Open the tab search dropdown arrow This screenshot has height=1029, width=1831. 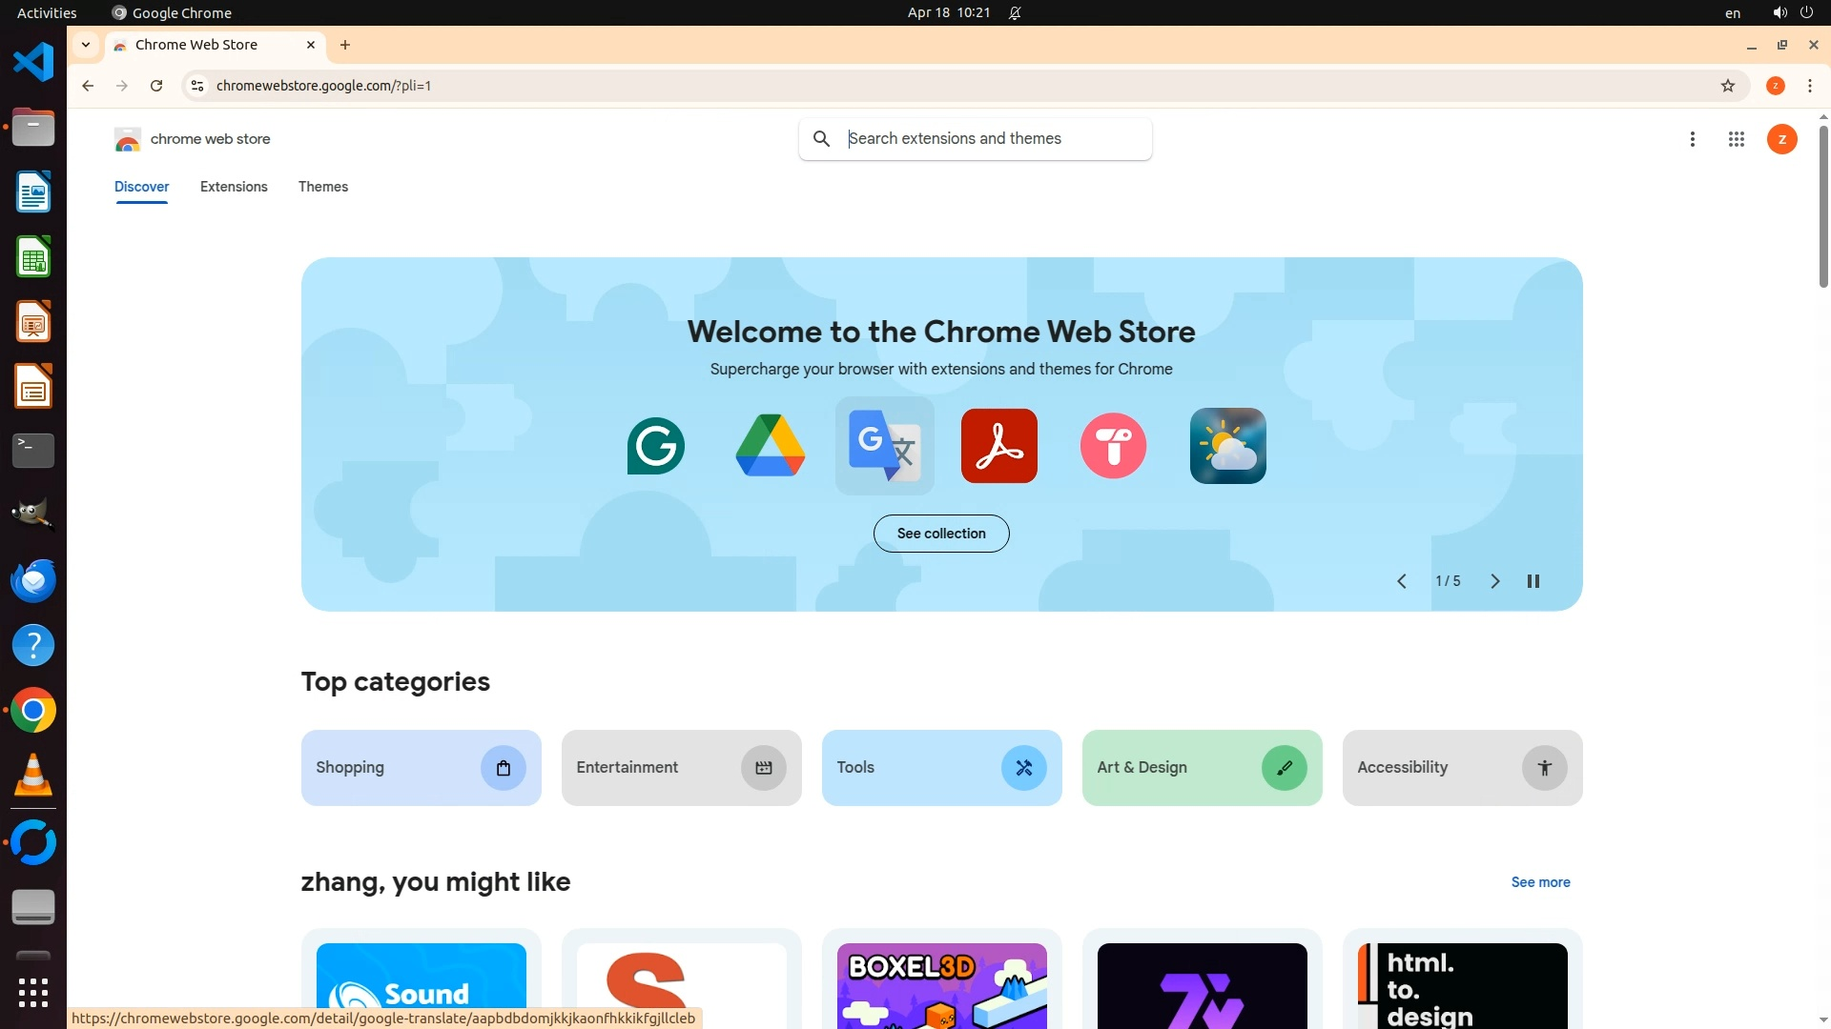(x=86, y=45)
